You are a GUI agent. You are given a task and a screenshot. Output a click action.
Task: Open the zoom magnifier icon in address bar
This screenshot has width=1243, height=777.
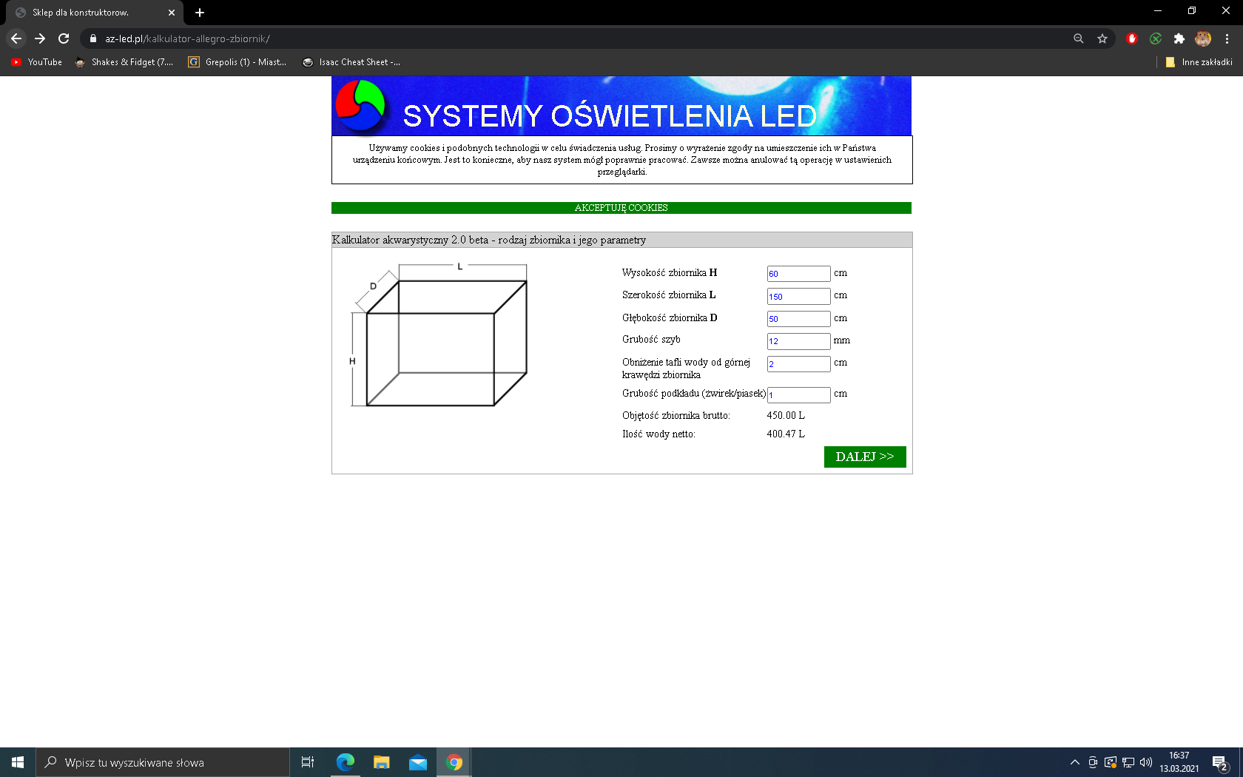point(1079,38)
